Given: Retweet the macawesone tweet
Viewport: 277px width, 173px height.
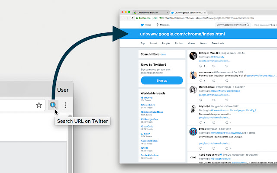Looking at the screenshot, I should (x=214, y=81).
